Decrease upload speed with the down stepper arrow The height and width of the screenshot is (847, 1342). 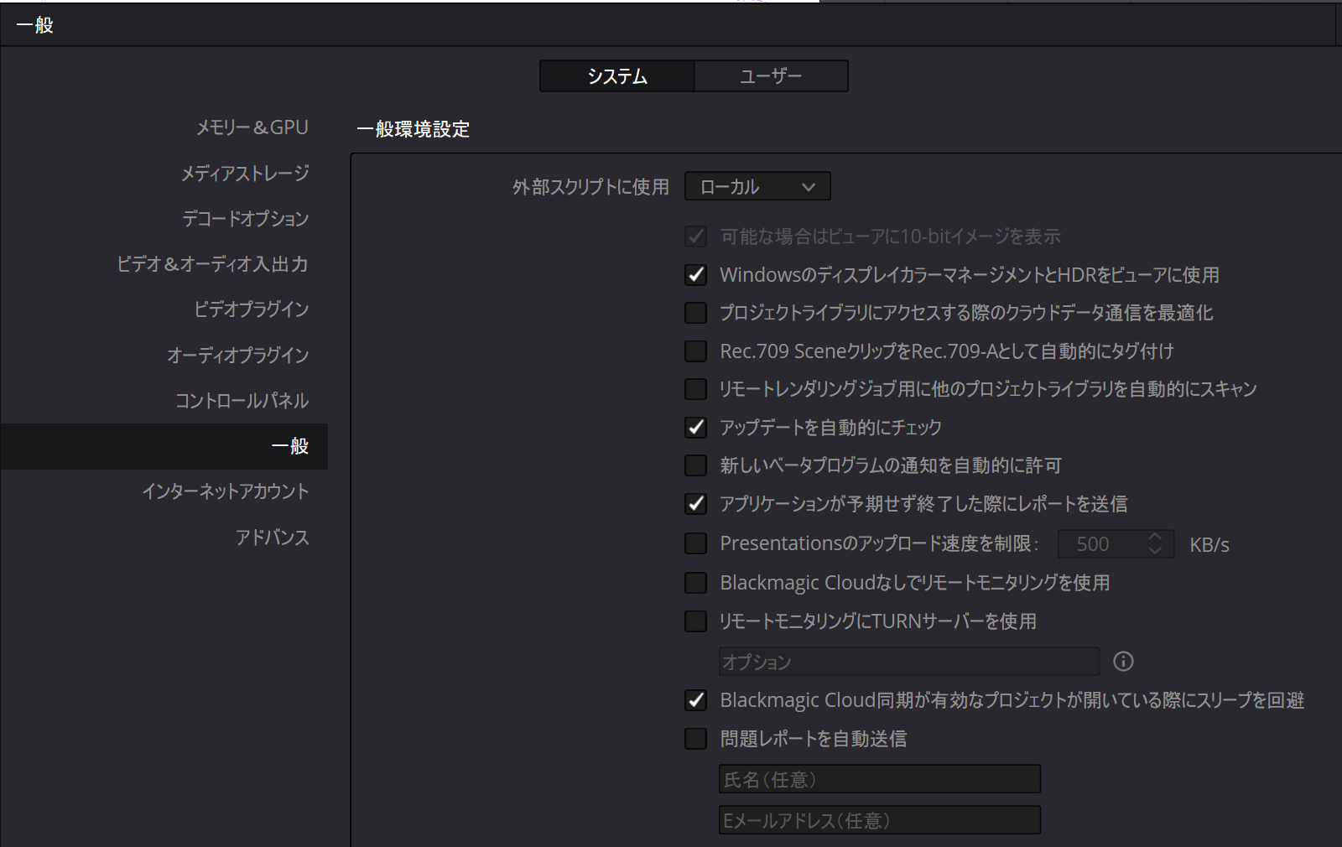pyautogui.click(x=1155, y=551)
